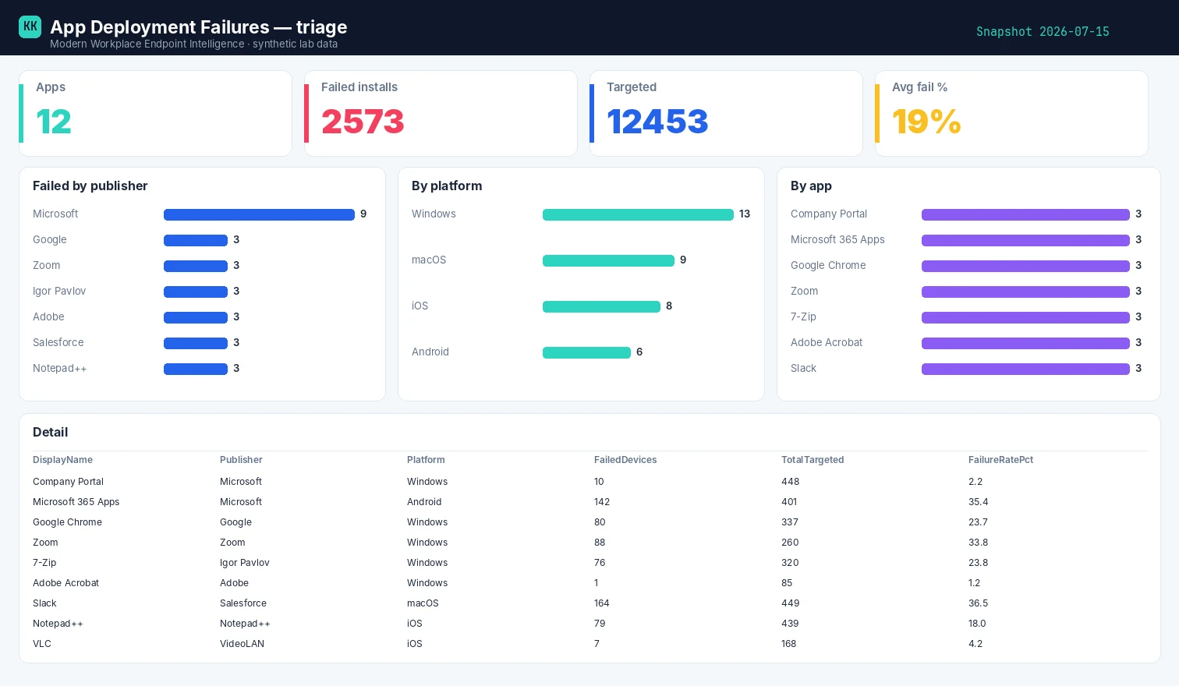Viewport: 1179px width, 686px height.
Task: Click the VideoLAN publisher cell
Action: click(x=242, y=644)
